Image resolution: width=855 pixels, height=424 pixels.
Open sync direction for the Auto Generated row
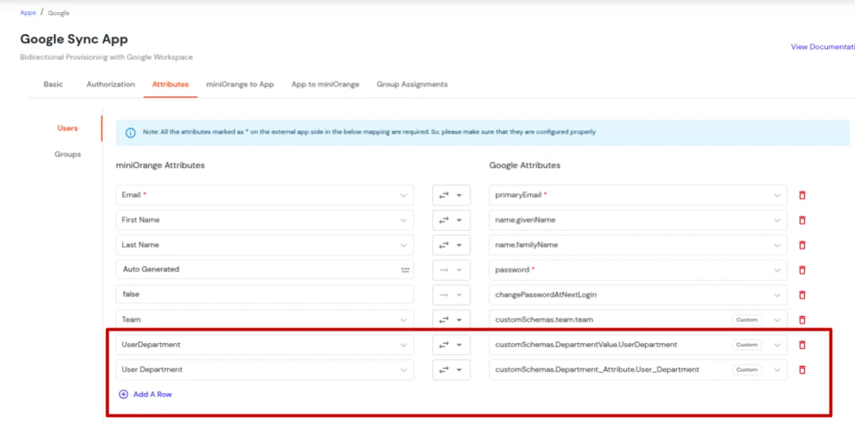pyautogui.click(x=452, y=270)
